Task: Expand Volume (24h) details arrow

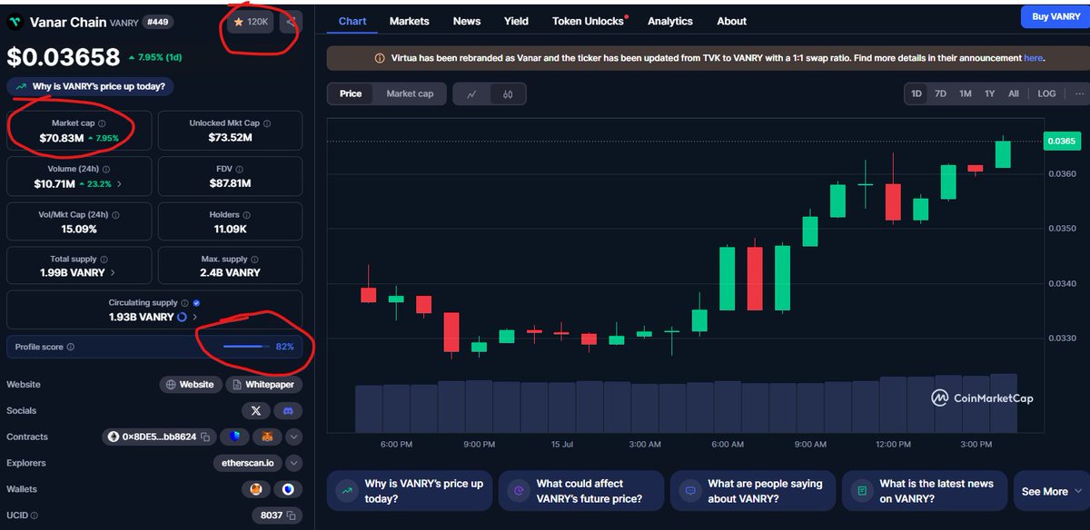Action: point(120,183)
